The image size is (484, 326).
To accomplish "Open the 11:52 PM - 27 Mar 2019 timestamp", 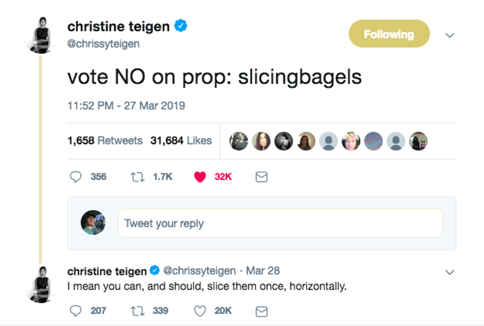I will [126, 105].
